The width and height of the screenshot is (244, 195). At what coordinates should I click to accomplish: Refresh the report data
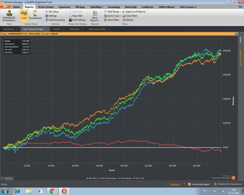point(127,20)
